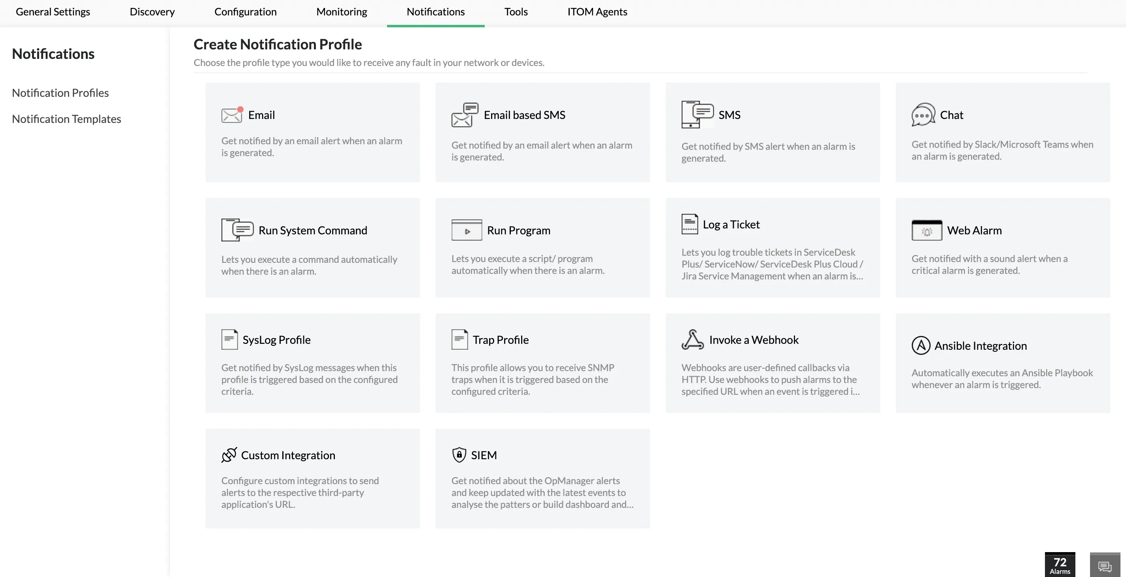The height and width of the screenshot is (577, 1126).
Task: Open the Email based SMS profile
Action: click(463, 115)
